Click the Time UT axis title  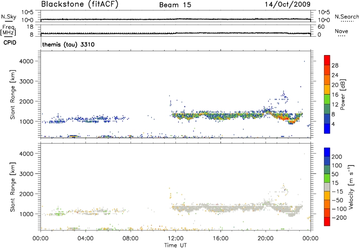click(175, 245)
